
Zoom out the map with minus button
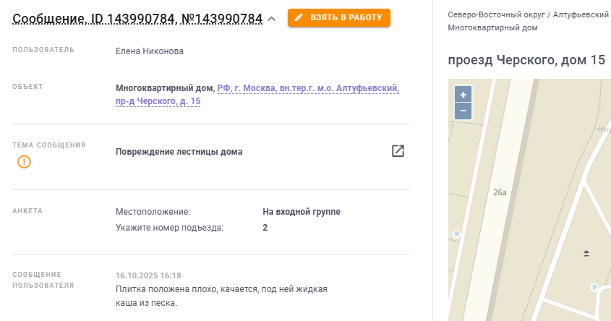463,111
